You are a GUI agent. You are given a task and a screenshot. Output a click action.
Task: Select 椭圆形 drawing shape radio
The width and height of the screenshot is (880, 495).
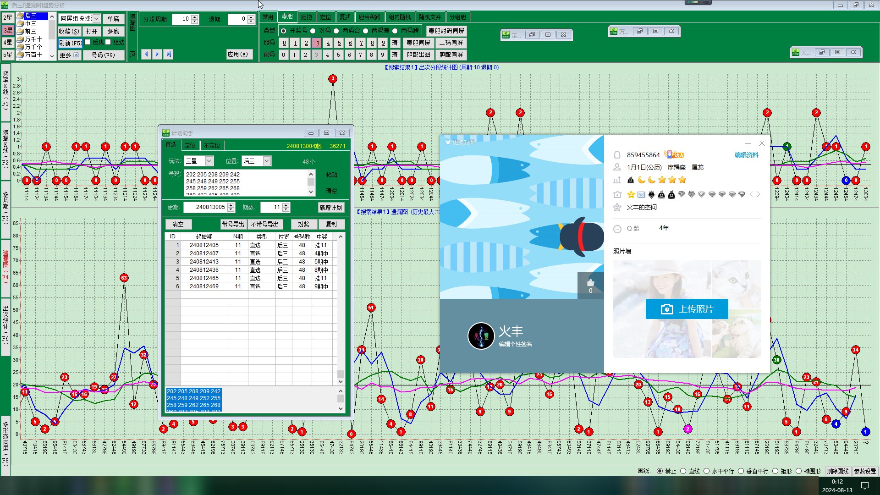[798, 471]
